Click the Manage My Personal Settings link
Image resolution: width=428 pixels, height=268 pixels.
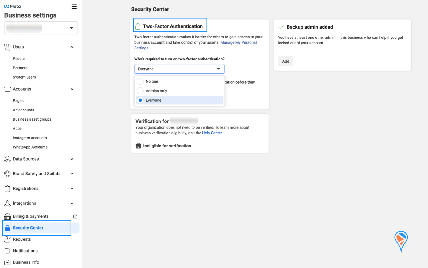[238, 42]
